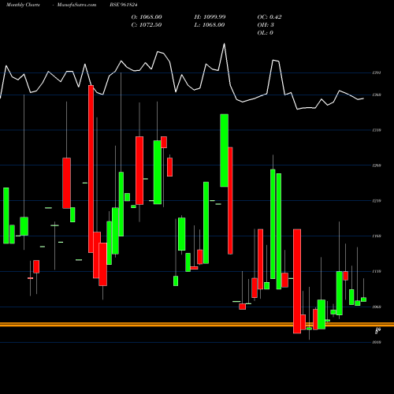Image resolution: width=394 pixels, height=394 pixels.
Task: Click the low value "L: 1068.00"
Action: pos(210,25)
